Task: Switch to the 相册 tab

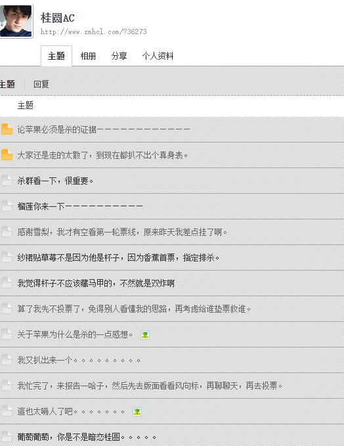Action: point(88,56)
